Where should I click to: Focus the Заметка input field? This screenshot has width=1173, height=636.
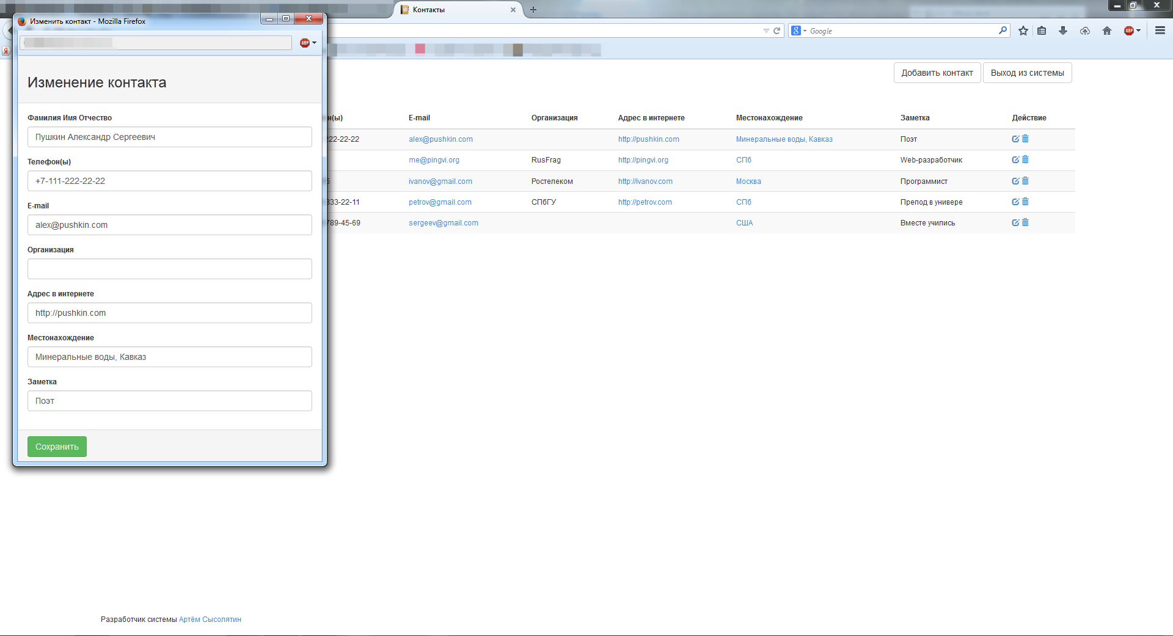[x=170, y=401]
